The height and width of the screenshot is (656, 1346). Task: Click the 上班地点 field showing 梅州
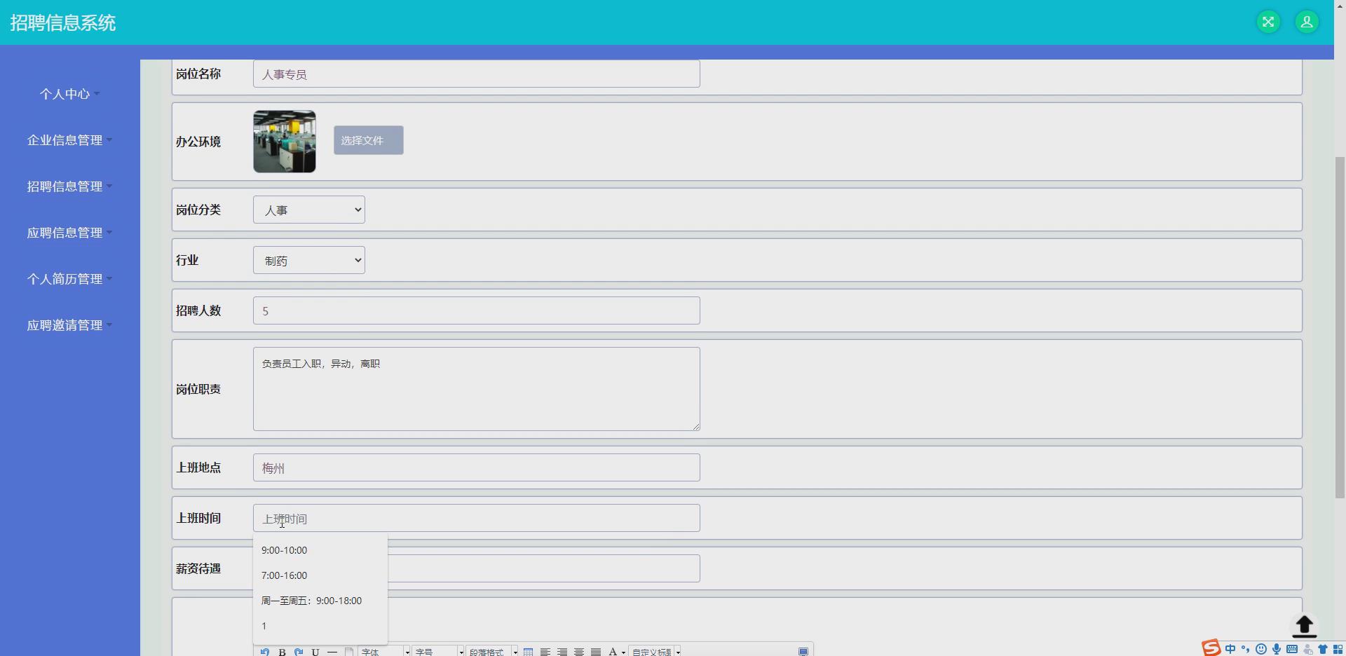[x=477, y=467]
